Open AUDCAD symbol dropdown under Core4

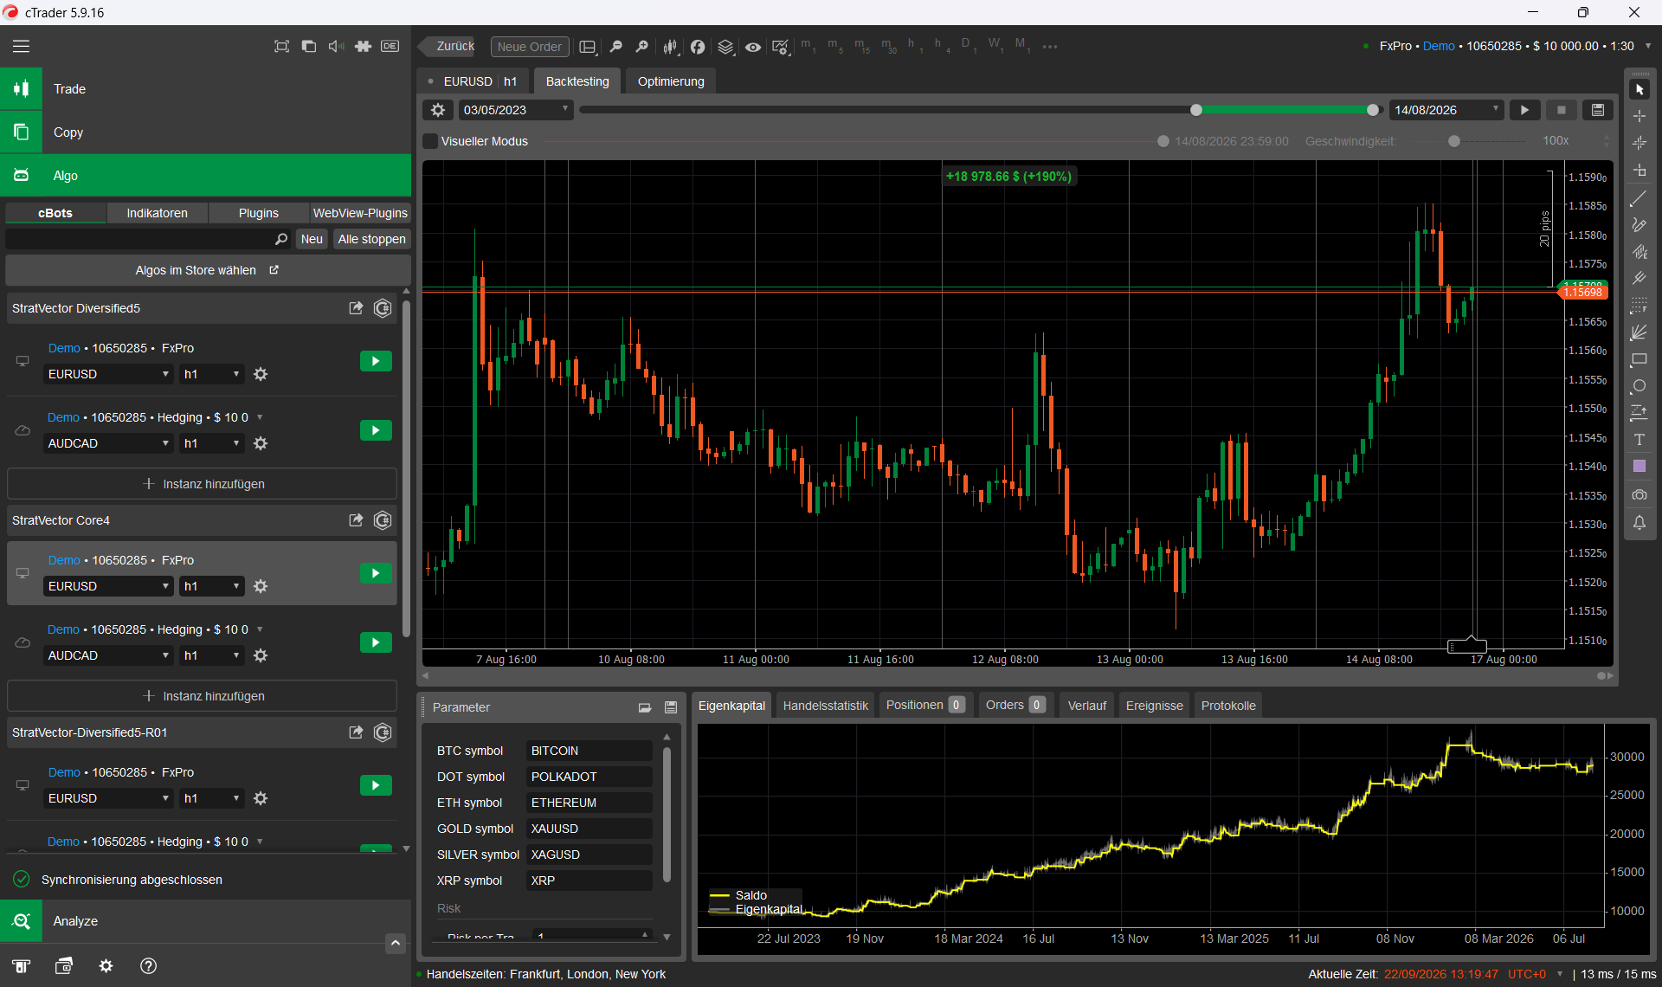coord(108,655)
